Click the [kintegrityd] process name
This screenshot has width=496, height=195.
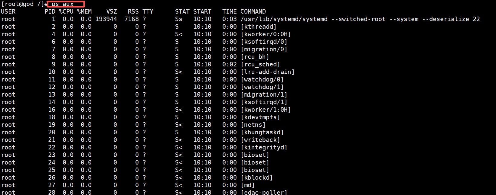(x=264, y=147)
